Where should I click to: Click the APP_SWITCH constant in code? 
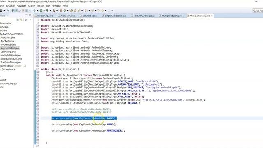click(114, 131)
